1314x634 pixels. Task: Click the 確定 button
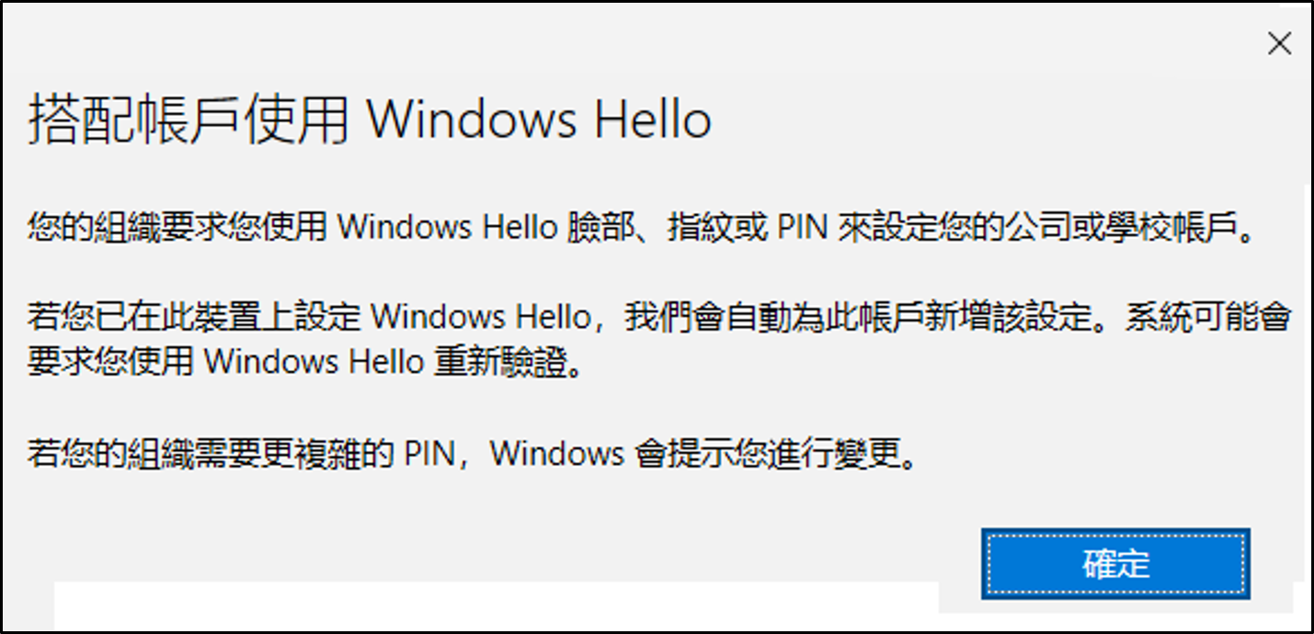click(1115, 563)
